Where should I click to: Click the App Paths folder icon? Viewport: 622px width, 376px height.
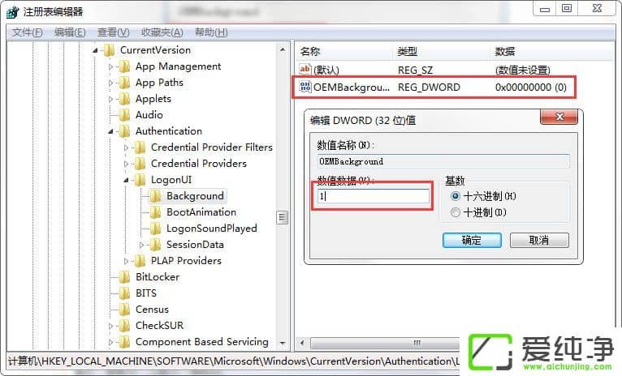(x=124, y=83)
